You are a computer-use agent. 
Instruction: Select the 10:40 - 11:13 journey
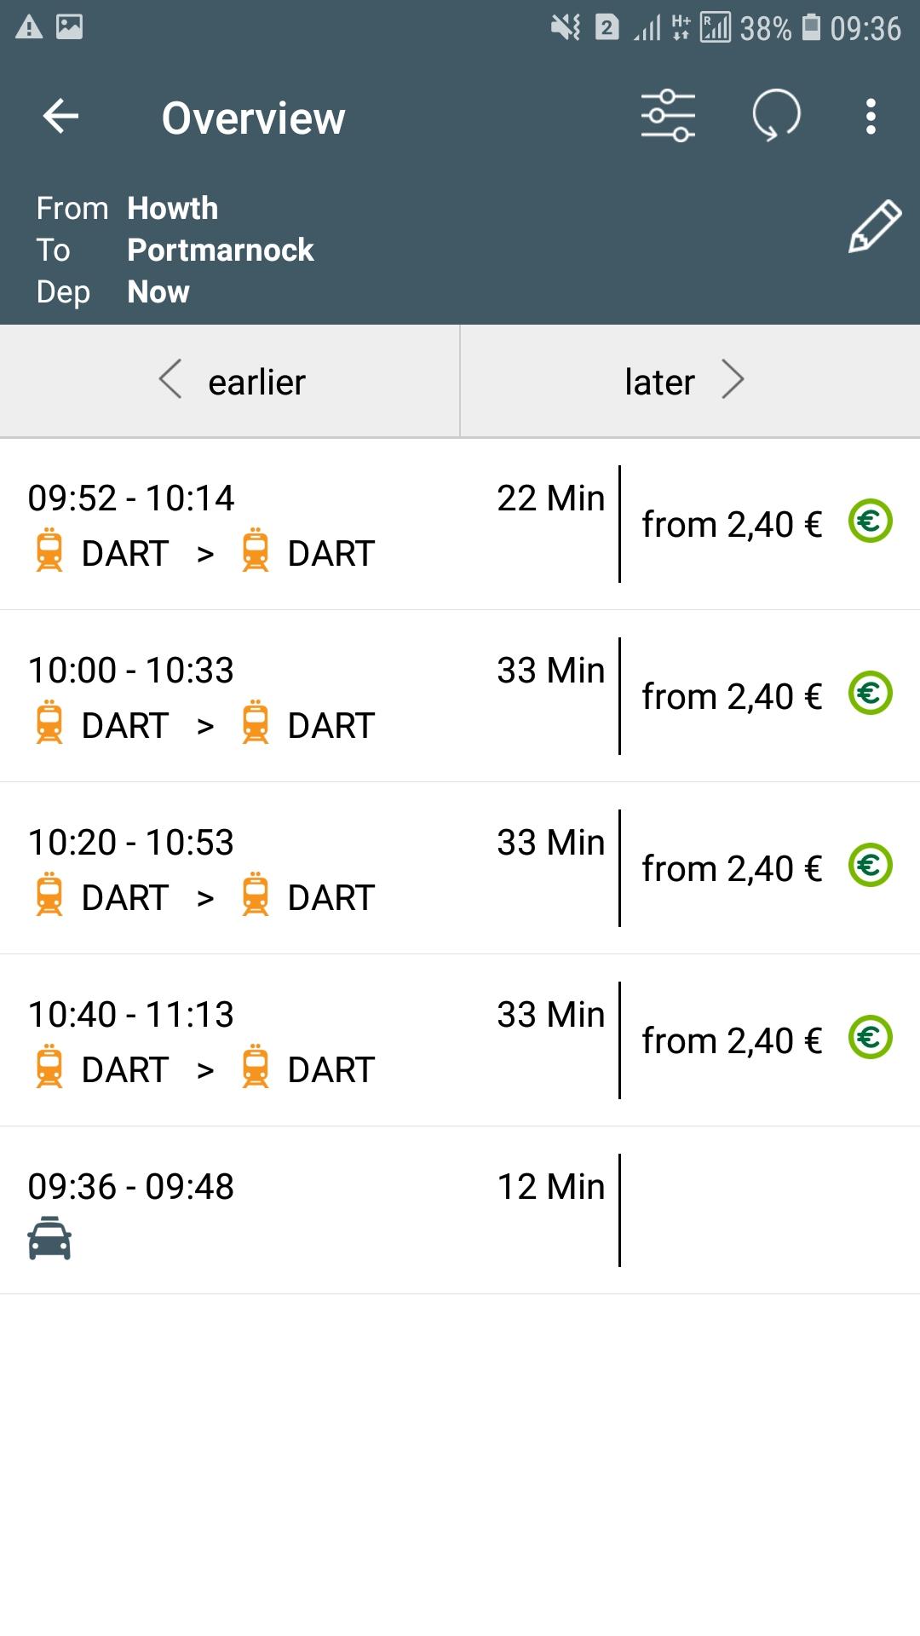coord(307,1040)
